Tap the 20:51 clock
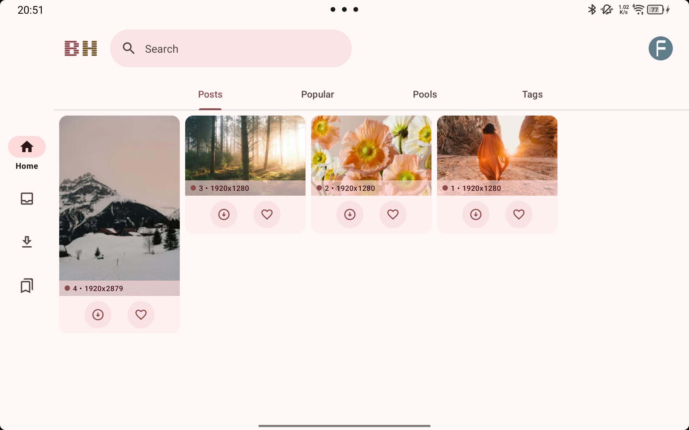The height and width of the screenshot is (430, 689). point(30,10)
